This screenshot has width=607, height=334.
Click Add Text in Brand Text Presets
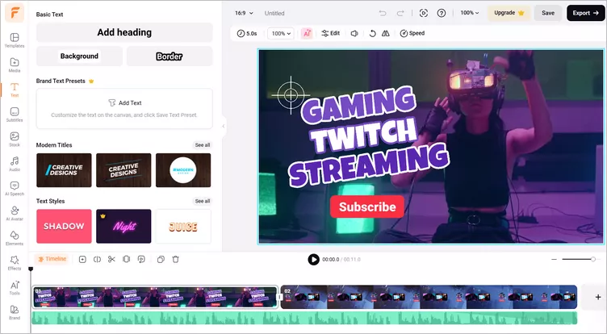(124, 103)
